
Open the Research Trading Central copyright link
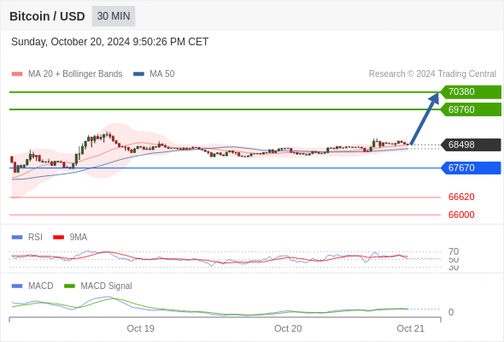coord(432,74)
